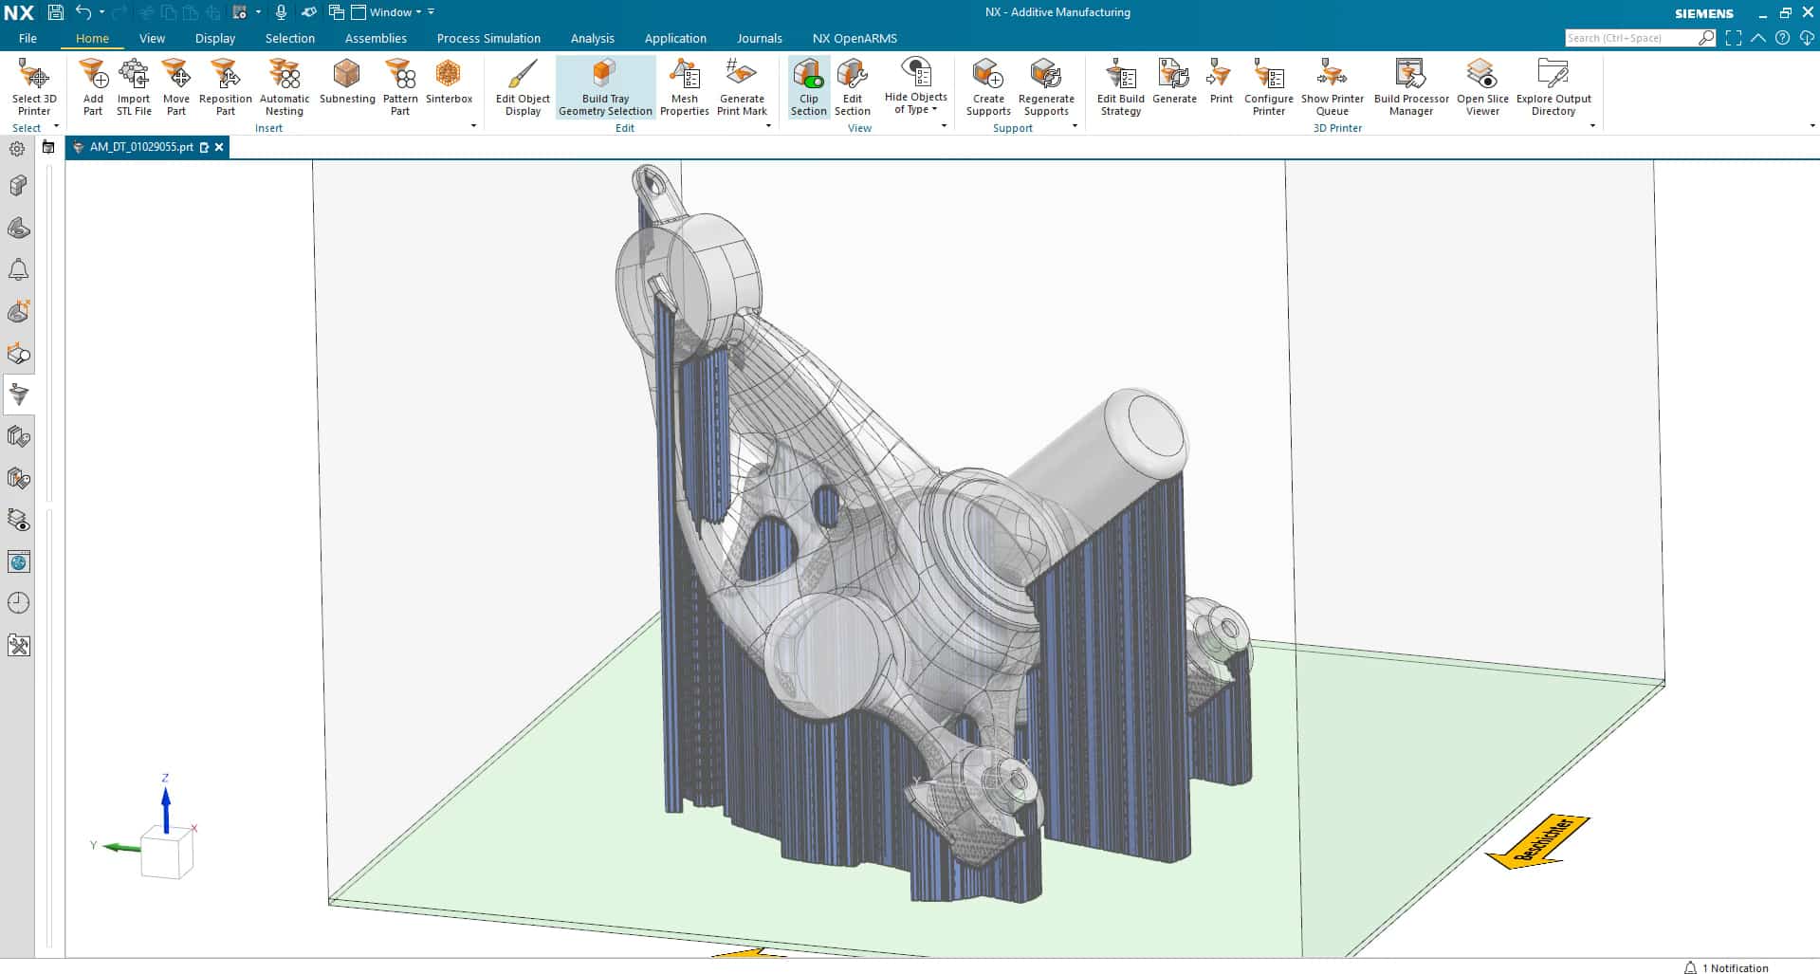1820x974 pixels.
Task: Click the Add Part tool
Action: pyautogui.click(x=93, y=86)
